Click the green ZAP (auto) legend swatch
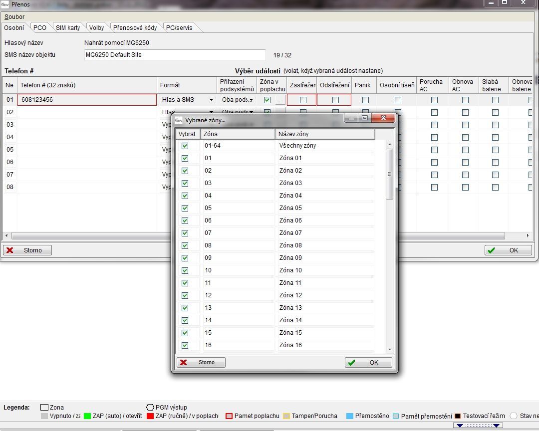539x431 pixels. (87, 416)
